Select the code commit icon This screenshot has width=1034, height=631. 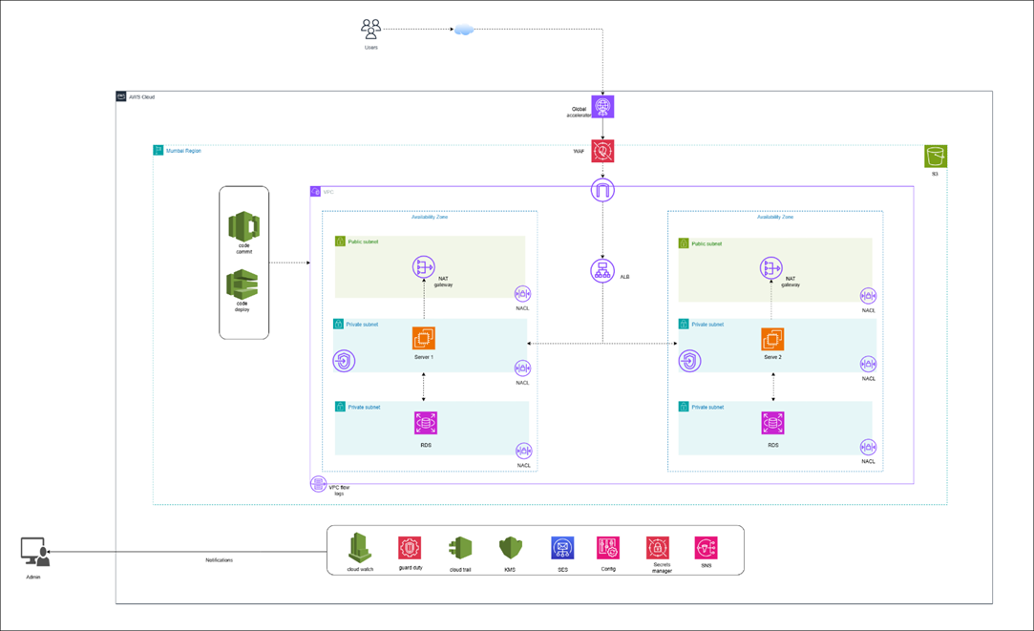pyautogui.click(x=243, y=227)
